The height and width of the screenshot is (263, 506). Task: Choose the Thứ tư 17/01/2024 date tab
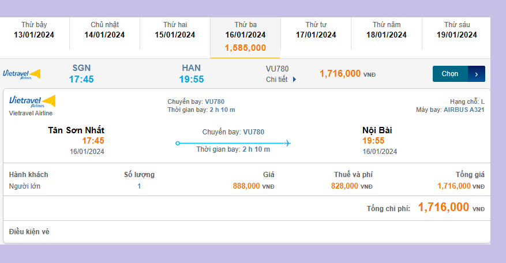coord(316,30)
